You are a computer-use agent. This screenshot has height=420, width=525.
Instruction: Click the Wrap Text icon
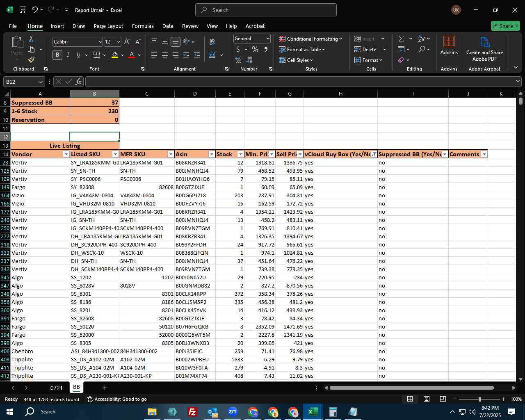(212, 42)
